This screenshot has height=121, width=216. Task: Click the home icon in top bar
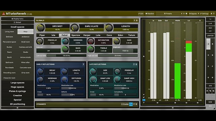coord(212,13)
